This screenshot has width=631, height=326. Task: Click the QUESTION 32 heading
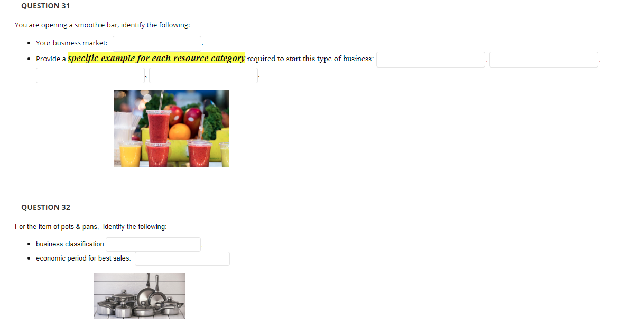click(45, 207)
